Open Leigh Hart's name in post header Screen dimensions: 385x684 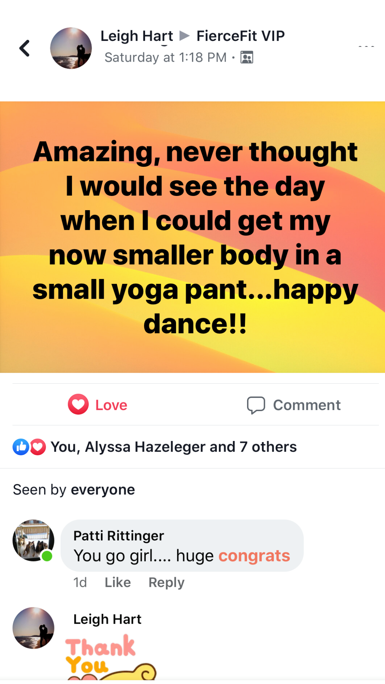point(137,36)
